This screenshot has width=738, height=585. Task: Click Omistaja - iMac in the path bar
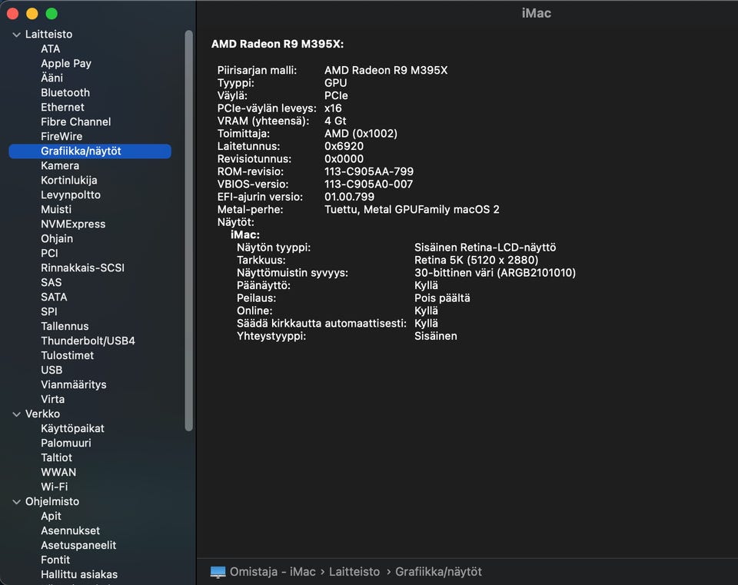coord(272,572)
